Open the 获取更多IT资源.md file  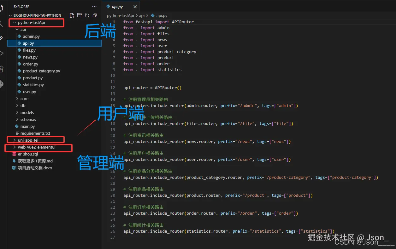35,161
